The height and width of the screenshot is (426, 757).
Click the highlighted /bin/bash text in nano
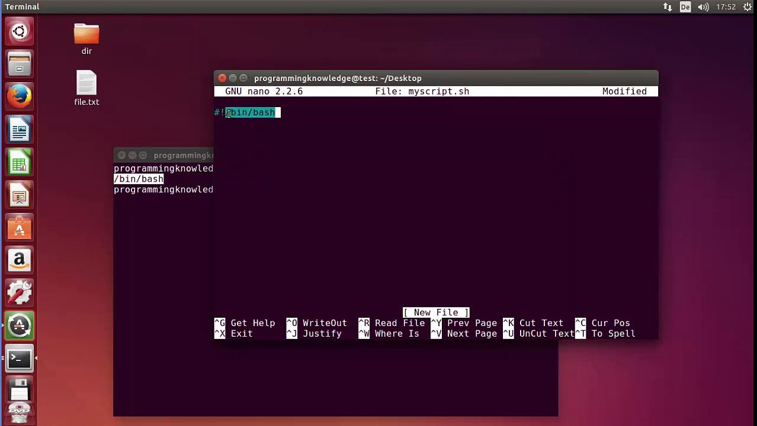point(250,112)
